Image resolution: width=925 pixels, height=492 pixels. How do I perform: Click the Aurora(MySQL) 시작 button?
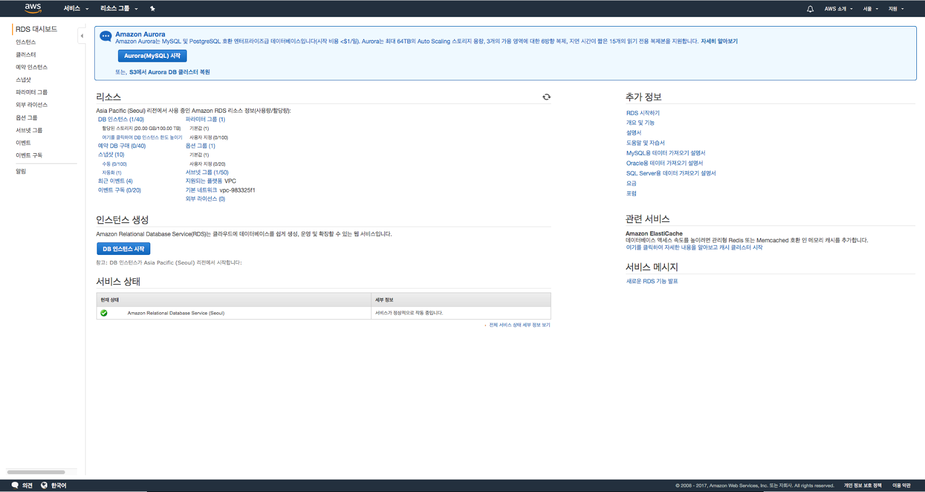[152, 56]
